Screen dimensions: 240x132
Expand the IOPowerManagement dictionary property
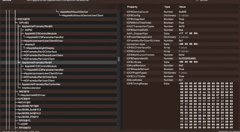click(125, 37)
